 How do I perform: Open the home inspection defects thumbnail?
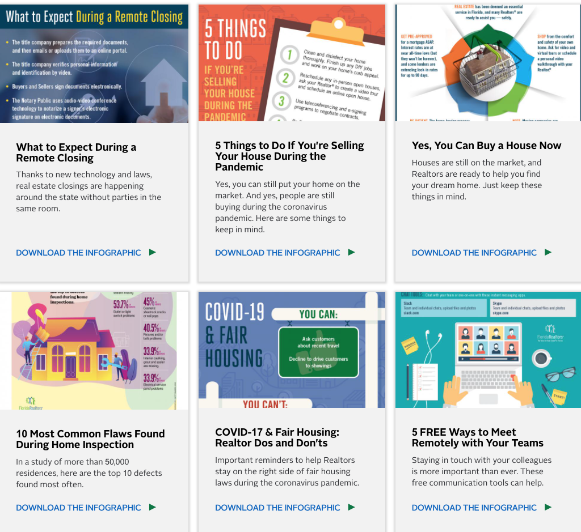click(94, 351)
